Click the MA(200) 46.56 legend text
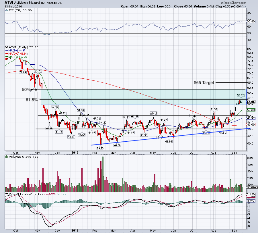Viewport: 258px width, 233px height. click(x=17, y=54)
